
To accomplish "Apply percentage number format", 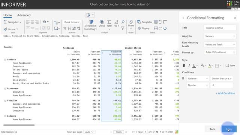I will tap(65, 28).
